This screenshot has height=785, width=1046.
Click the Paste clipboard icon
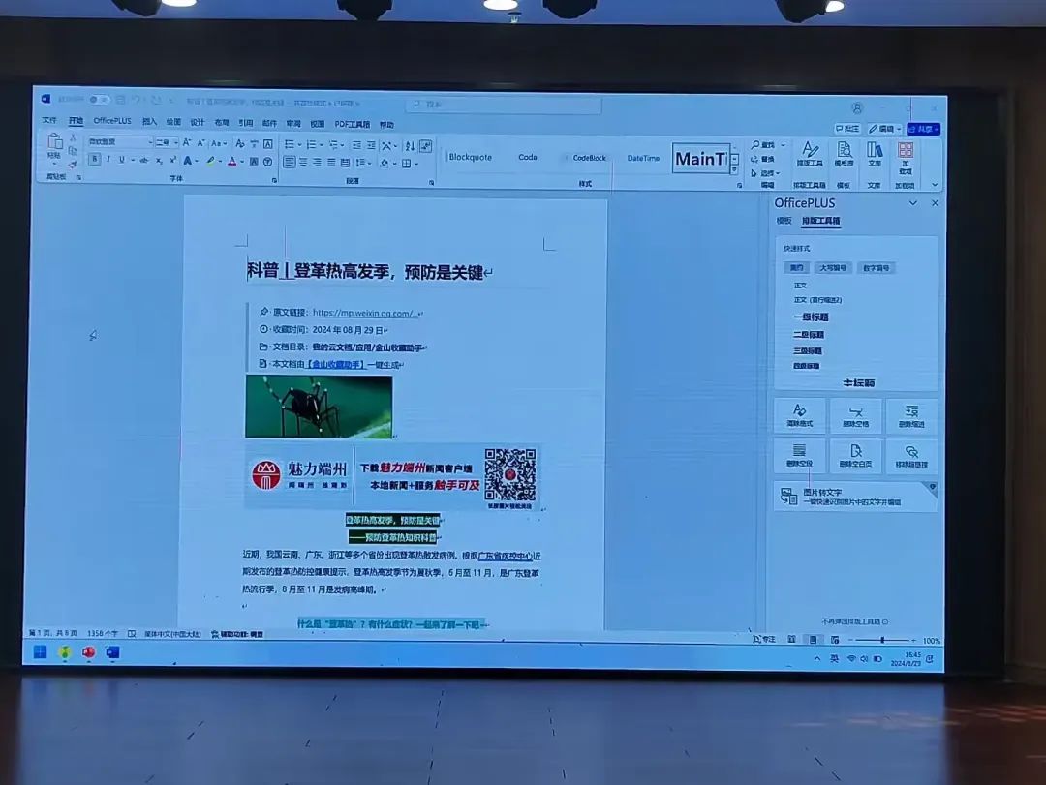tap(54, 145)
